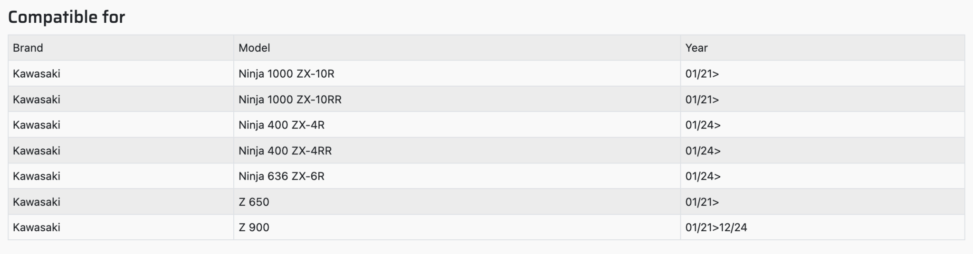Click the 01/21>12/24 year cell
This screenshot has height=254, width=973.
(716, 227)
